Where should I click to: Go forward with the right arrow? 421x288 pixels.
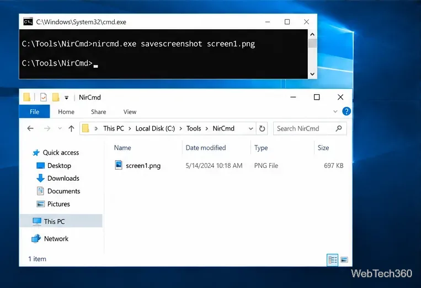(x=47, y=129)
